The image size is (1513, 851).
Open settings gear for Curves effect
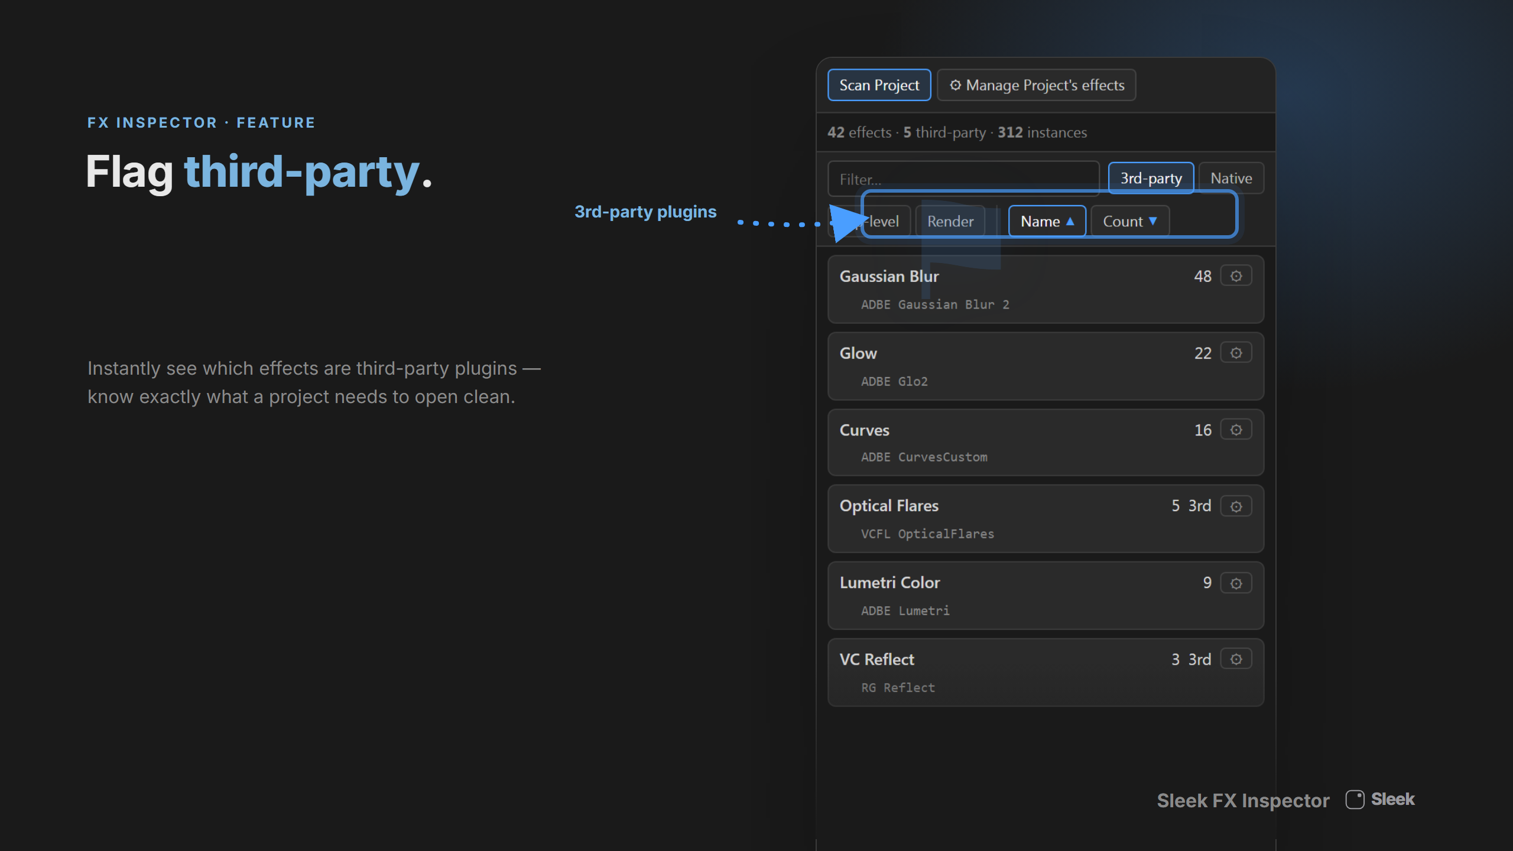(1236, 430)
